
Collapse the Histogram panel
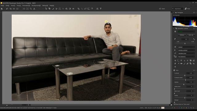(x=174, y=13)
